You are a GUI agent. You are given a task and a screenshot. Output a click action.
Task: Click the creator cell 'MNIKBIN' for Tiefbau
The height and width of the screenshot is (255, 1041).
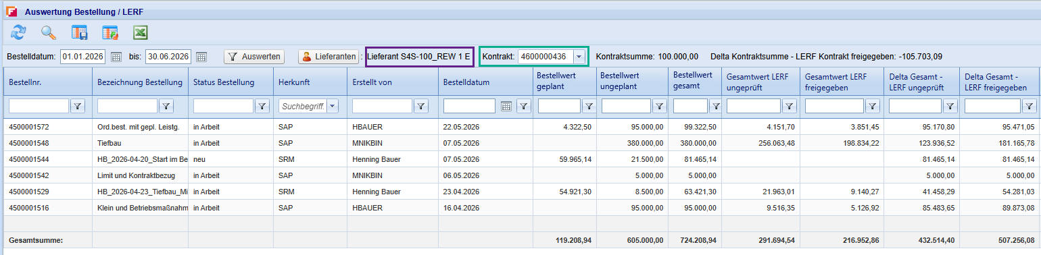pyautogui.click(x=392, y=142)
